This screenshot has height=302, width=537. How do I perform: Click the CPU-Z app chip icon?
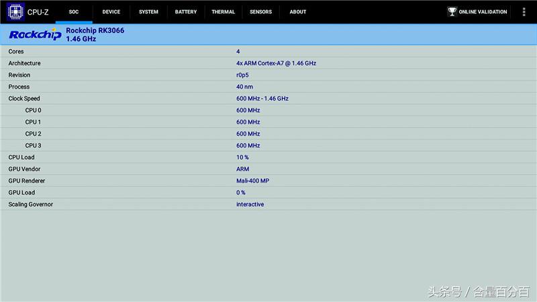15,11
